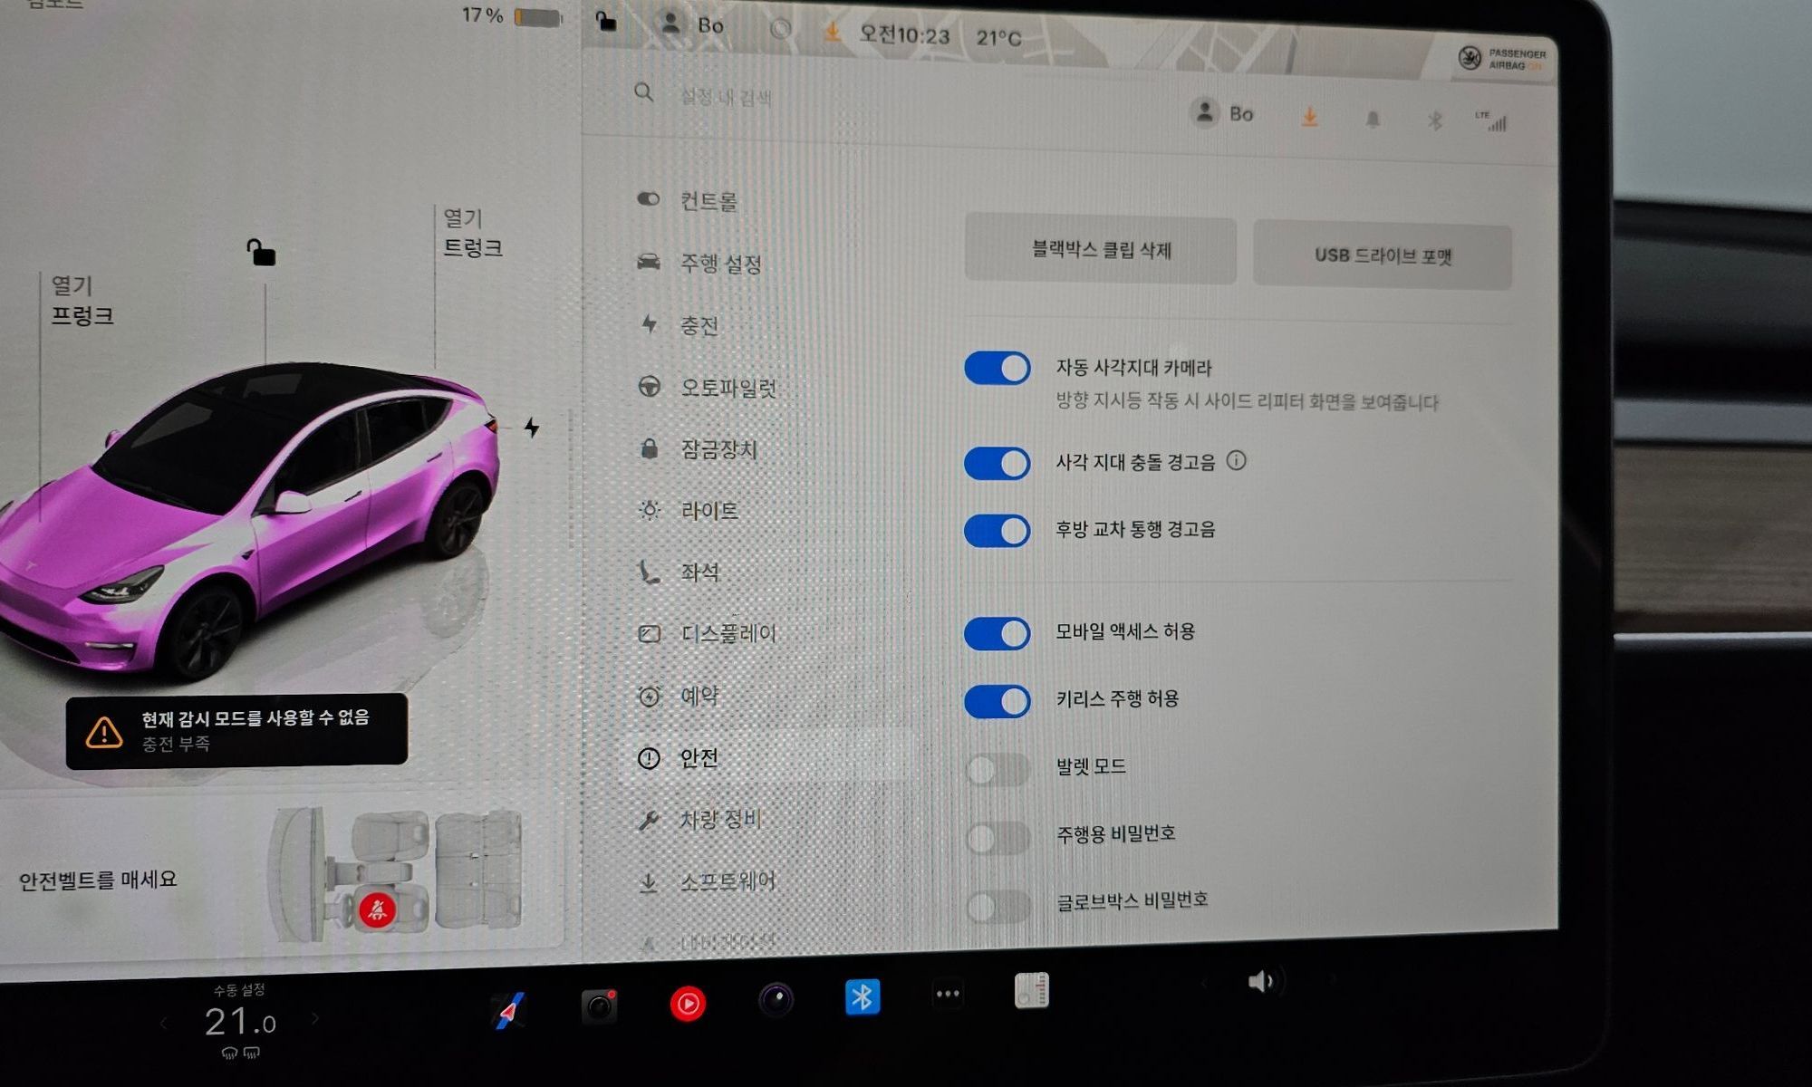Screen dimensions: 1812x1087
Task: Increase temperature with right arrow
Action: tap(314, 1019)
